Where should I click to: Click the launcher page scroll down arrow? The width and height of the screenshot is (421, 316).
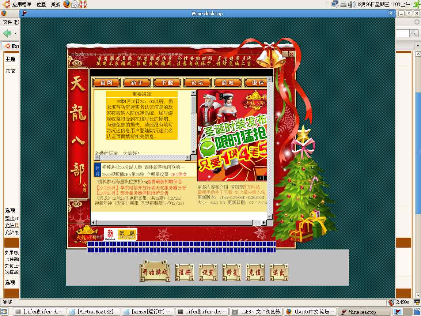click(270, 217)
